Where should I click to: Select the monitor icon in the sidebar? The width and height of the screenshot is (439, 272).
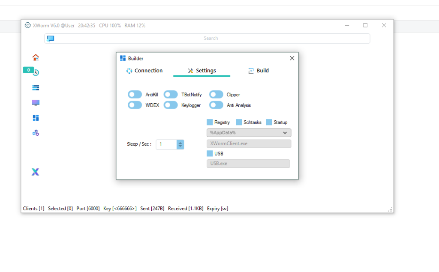pyautogui.click(x=36, y=102)
